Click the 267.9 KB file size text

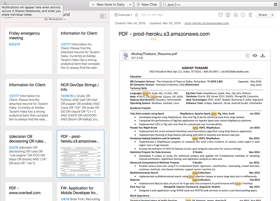137,58
